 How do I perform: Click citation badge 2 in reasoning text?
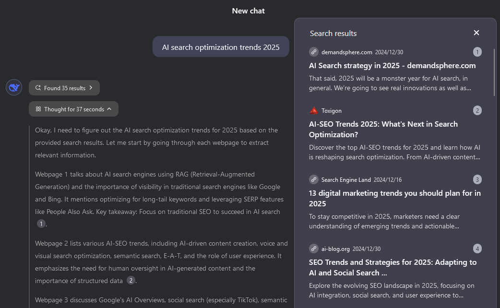(131, 280)
